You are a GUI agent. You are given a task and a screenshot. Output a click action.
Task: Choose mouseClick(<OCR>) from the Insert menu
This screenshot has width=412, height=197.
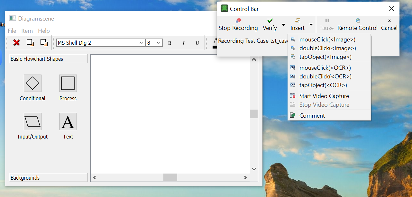tap(325, 68)
